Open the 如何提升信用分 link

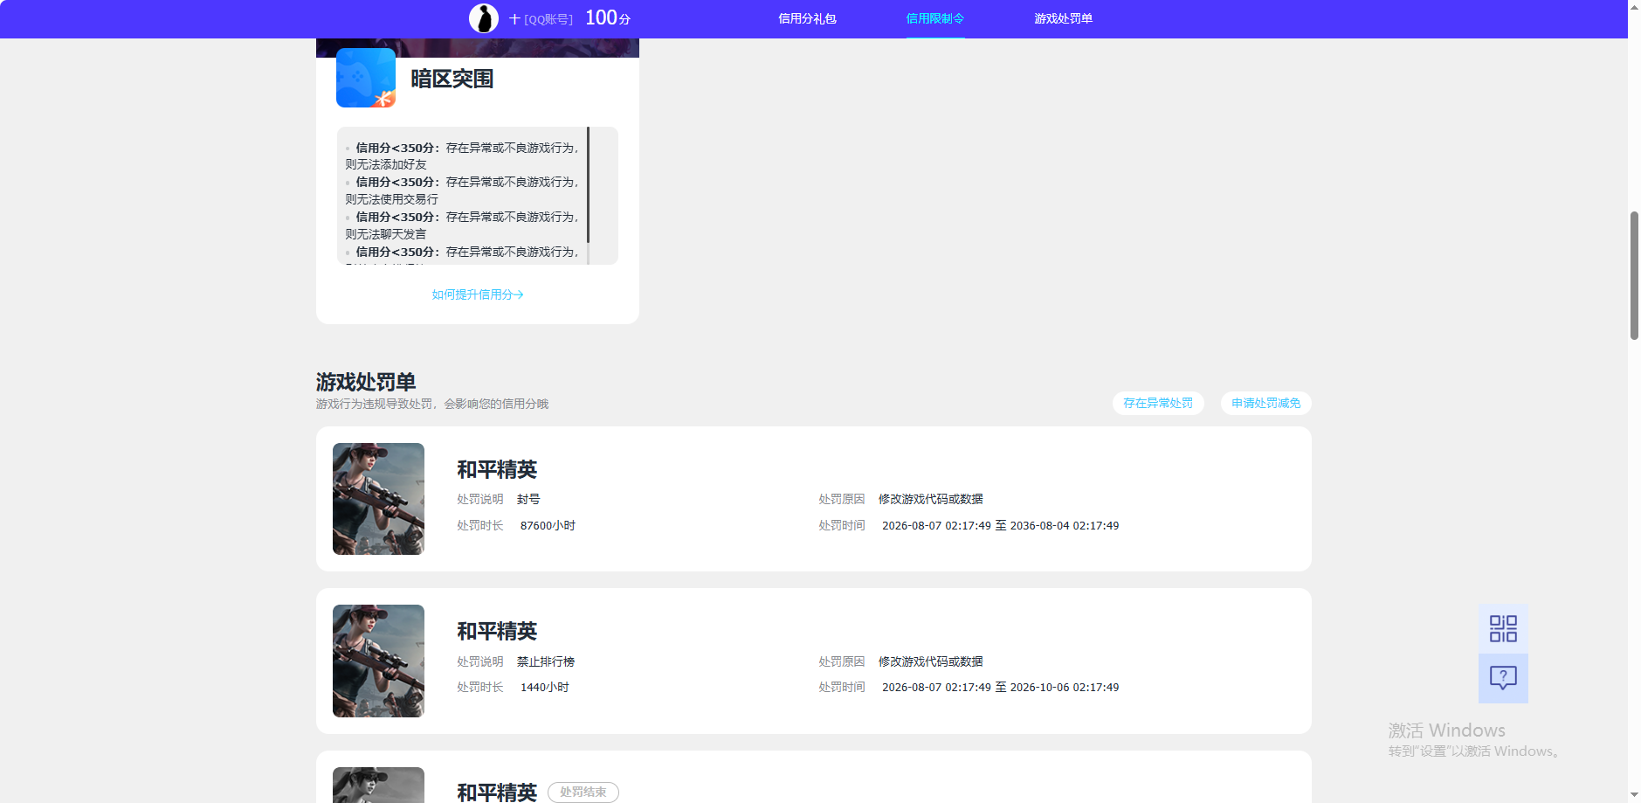(x=478, y=294)
